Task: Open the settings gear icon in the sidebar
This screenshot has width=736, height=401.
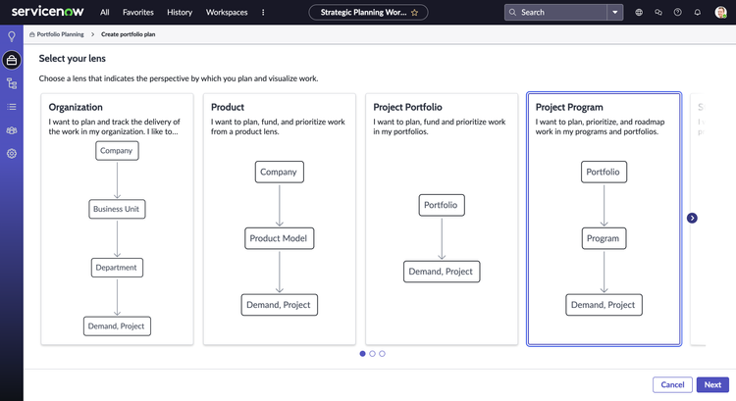Action: click(12, 153)
